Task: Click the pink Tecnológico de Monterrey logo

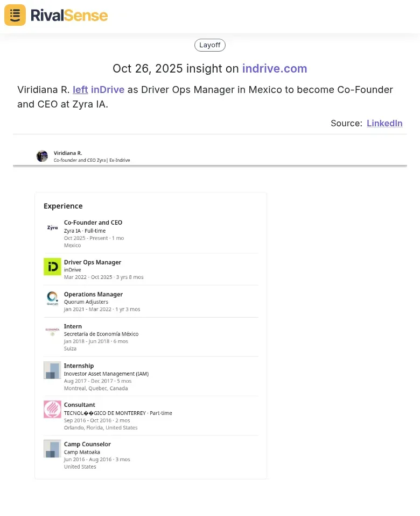Action: coord(52,409)
